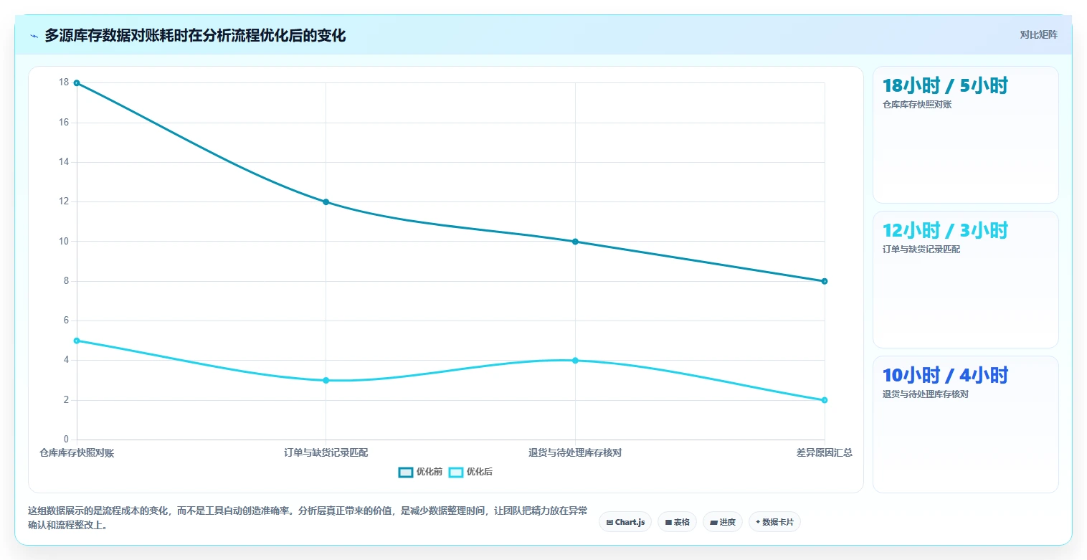The width and height of the screenshot is (1087, 560).
Task: Click 优化前 point for 差异原因汇总
Action: point(825,281)
